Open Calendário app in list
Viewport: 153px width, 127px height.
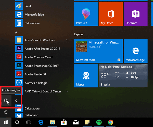(42, 115)
